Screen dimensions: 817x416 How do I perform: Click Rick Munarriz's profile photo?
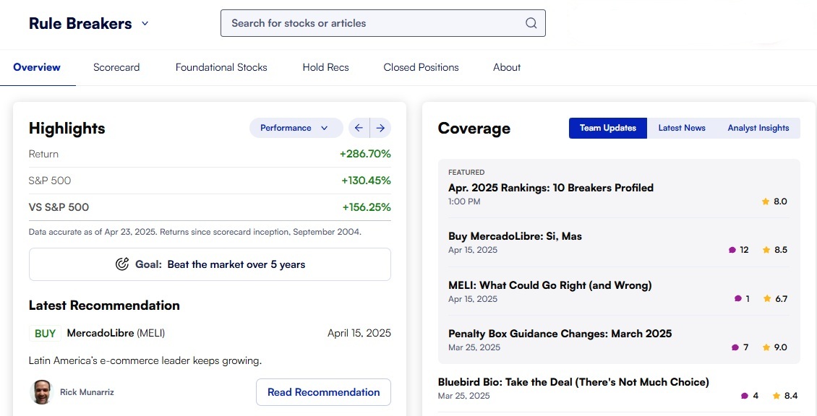tap(41, 392)
